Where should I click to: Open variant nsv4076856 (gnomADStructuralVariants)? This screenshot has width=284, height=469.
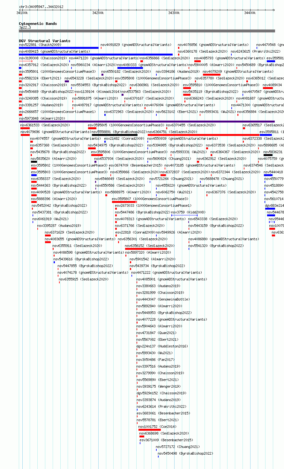[x=213, y=45]
